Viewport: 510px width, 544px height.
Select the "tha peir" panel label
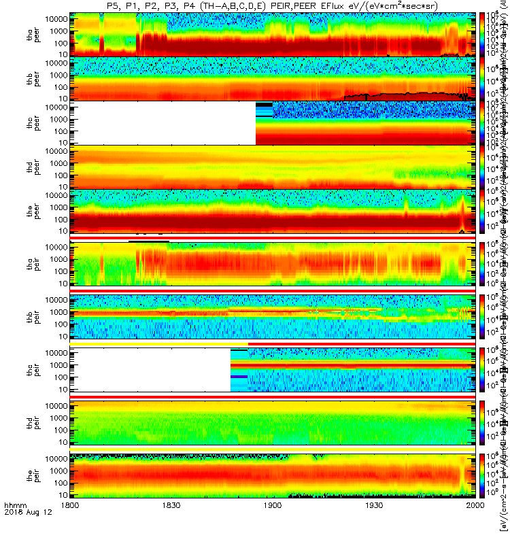tap(33, 264)
